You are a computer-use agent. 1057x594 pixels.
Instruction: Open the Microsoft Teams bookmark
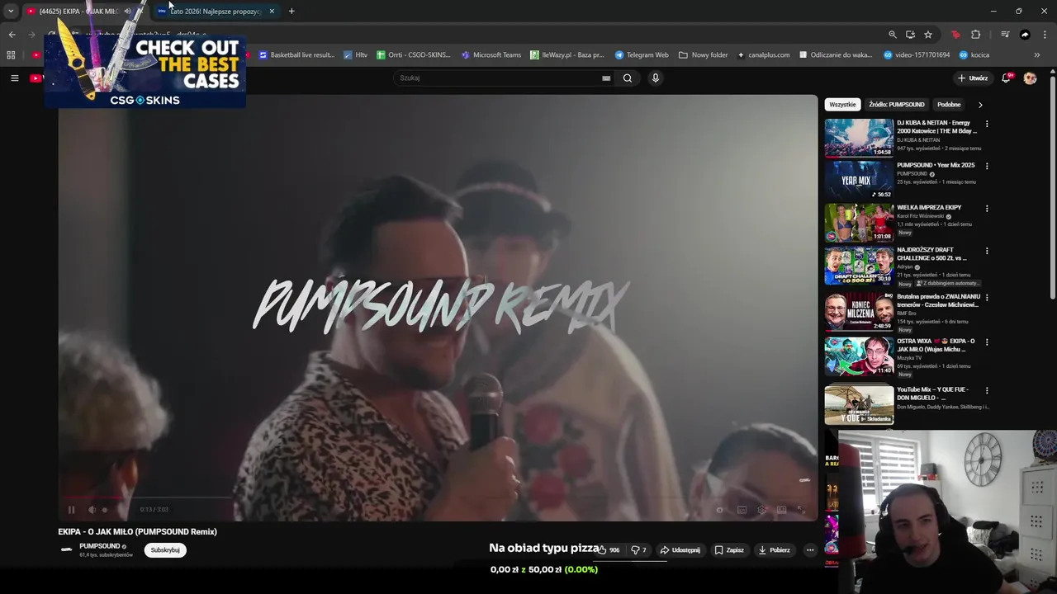point(491,55)
